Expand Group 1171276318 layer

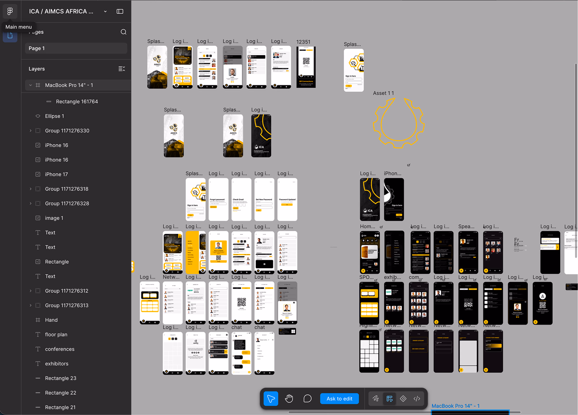(30, 189)
